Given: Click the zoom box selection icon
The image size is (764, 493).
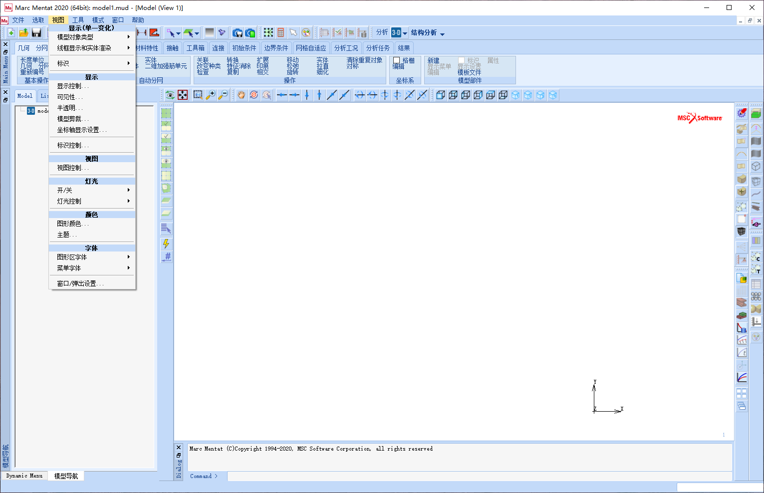Looking at the screenshot, I should pos(198,95).
